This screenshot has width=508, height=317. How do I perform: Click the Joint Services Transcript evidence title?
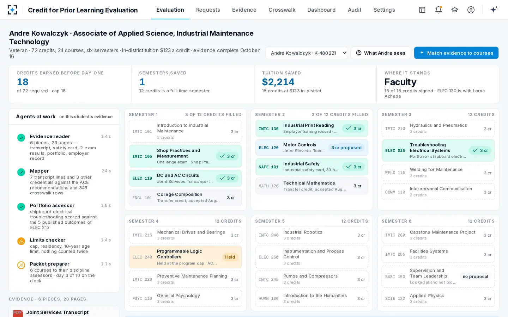[x=57, y=312]
